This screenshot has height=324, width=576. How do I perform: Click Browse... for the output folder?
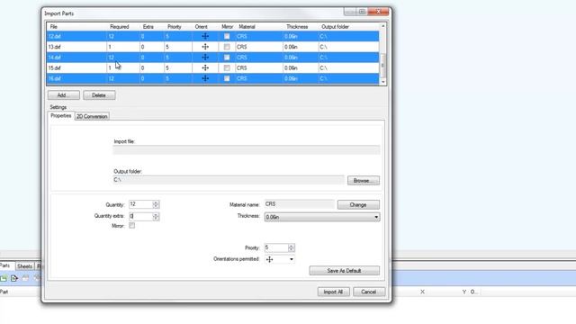coord(364,180)
